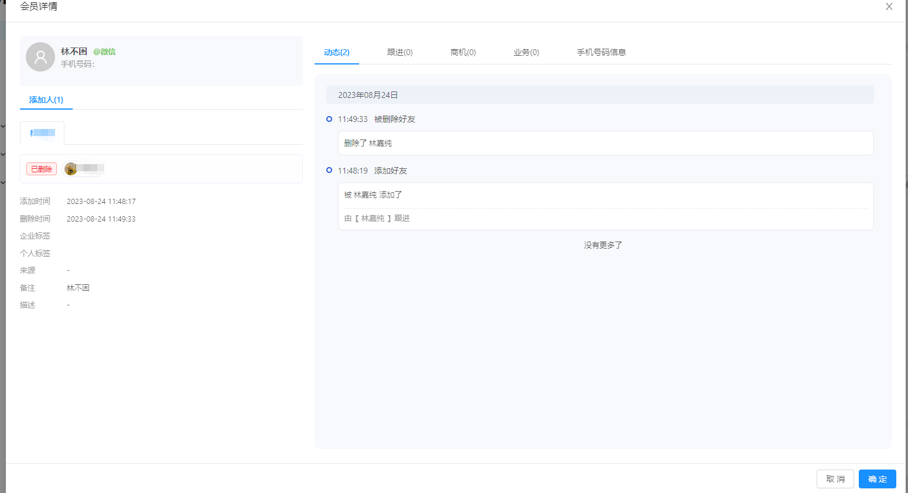Click the 取消 button
This screenshot has width=908, height=493.
click(835, 479)
